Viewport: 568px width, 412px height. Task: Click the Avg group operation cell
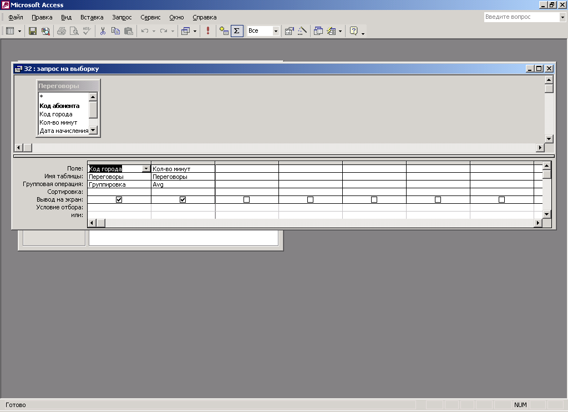(182, 184)
